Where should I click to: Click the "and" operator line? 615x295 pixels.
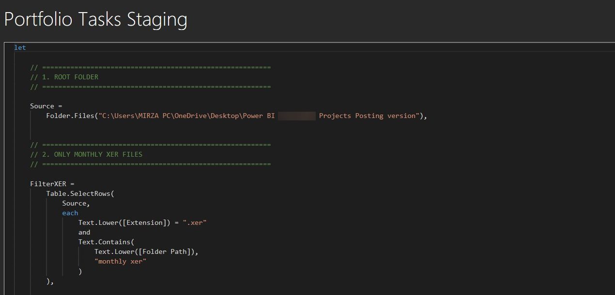coord(84,232)
